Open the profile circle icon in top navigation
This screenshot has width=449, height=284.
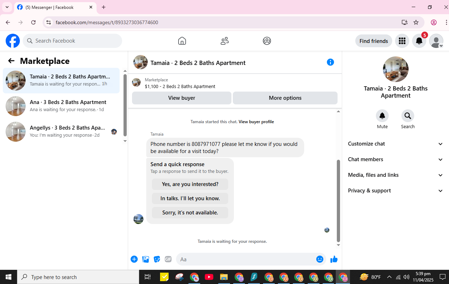click(x=267, y=41)
